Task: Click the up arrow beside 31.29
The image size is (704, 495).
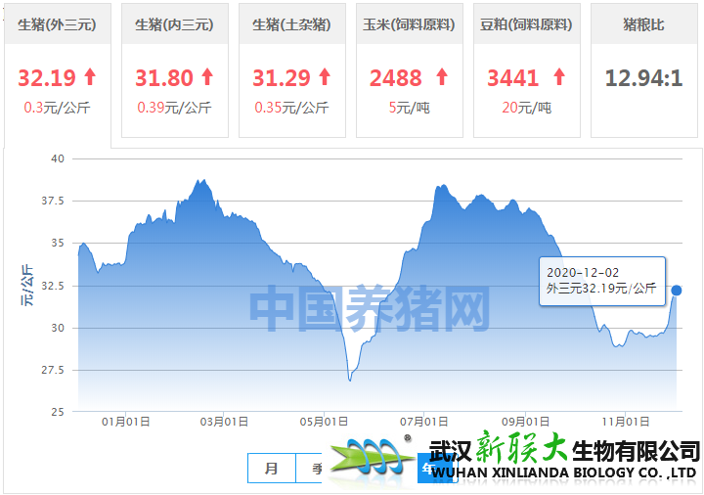Action: pyautogui.click(x=325, y=76)
